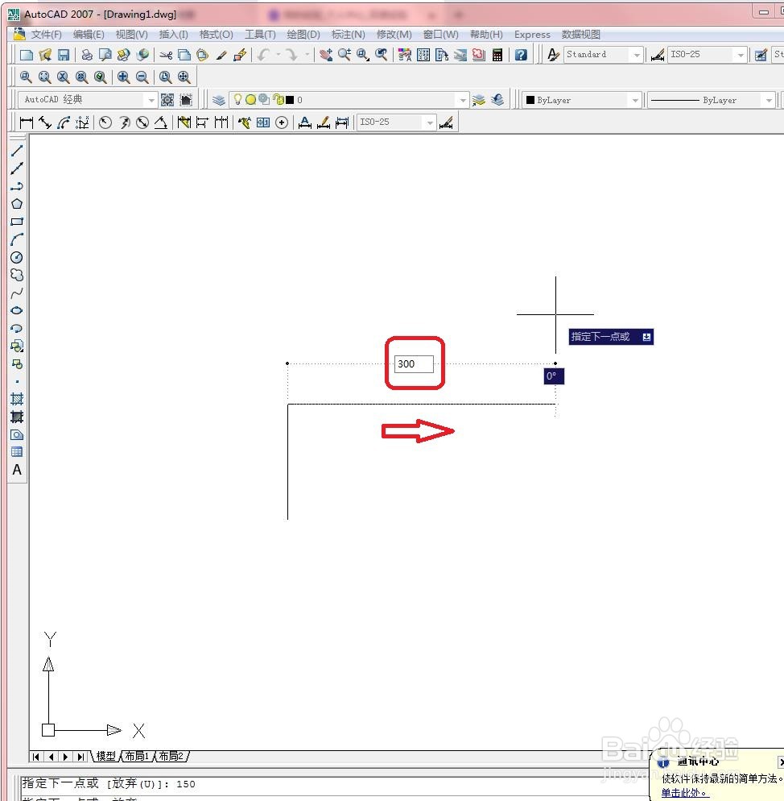Click the Match Properties brush icon
Screen dimensions: 784x801
pos(221,55)
